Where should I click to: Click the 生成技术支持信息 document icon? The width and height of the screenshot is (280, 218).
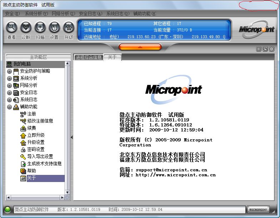coord(23,164)
